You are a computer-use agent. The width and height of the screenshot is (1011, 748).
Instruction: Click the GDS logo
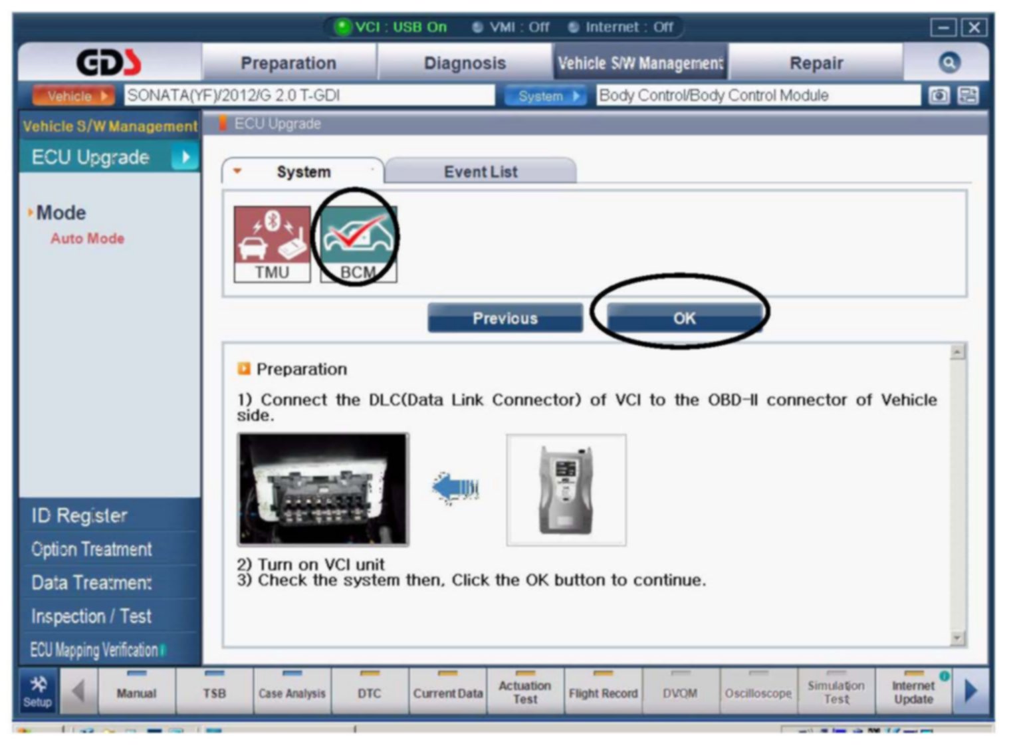[x=109, y=63]
